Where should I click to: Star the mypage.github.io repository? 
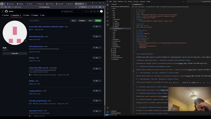96,91
